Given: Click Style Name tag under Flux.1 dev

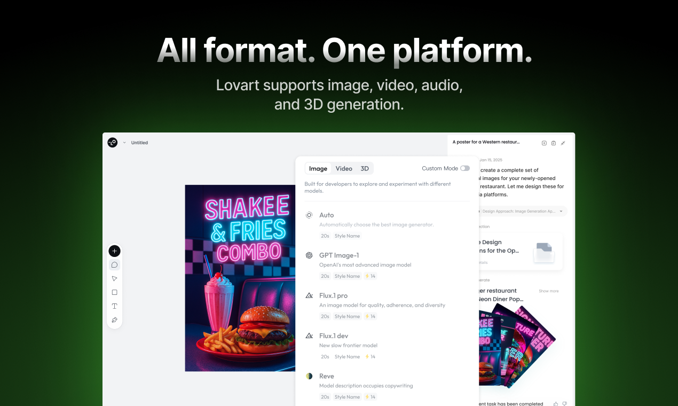Looking at the screenshot, I should 347,356.
